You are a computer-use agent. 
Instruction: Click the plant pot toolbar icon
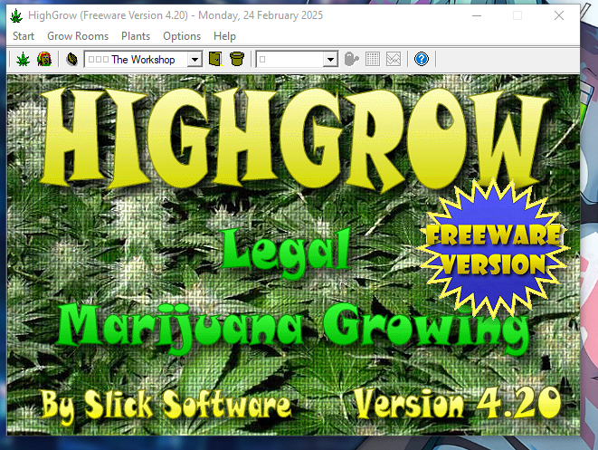coord(237,59)
